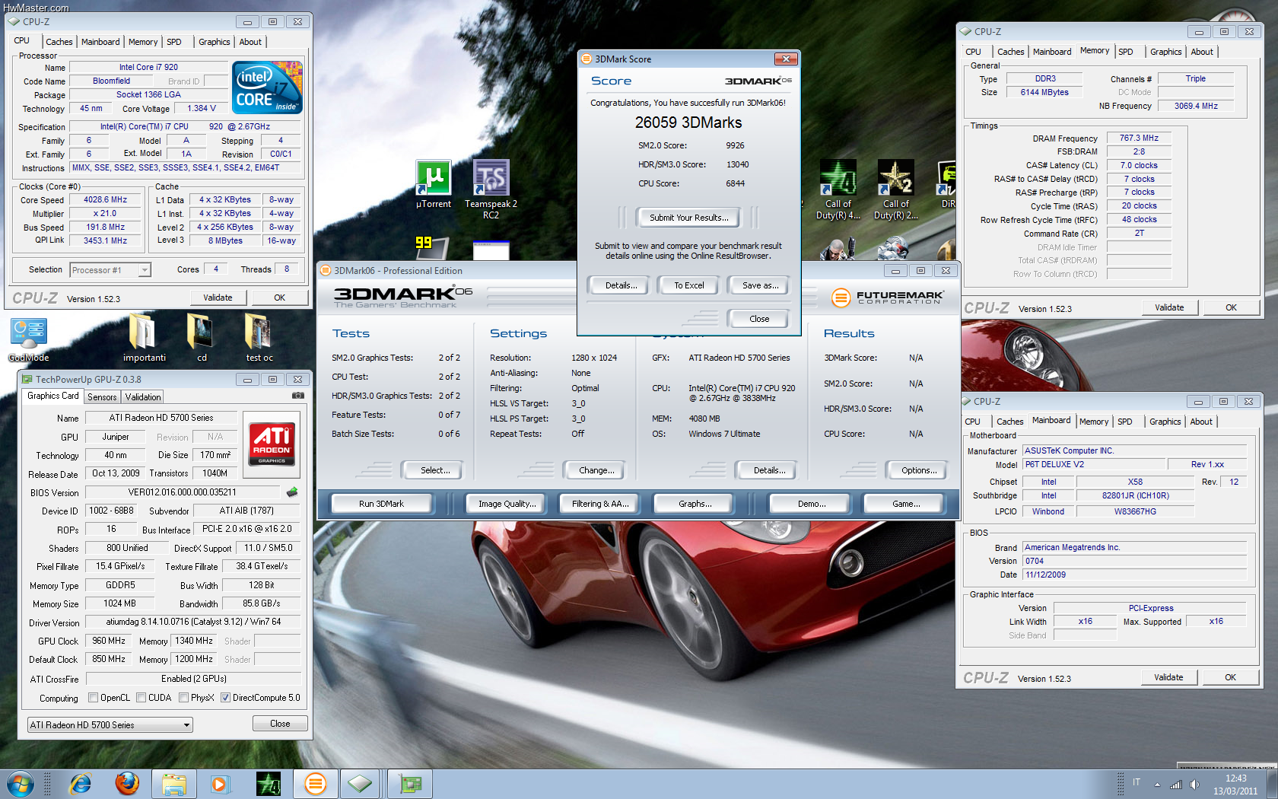Switch to 3DMark06 via its taskbar icon
Image resolution: width=1278 pixels, height=799 pixels.
[315, 784]
